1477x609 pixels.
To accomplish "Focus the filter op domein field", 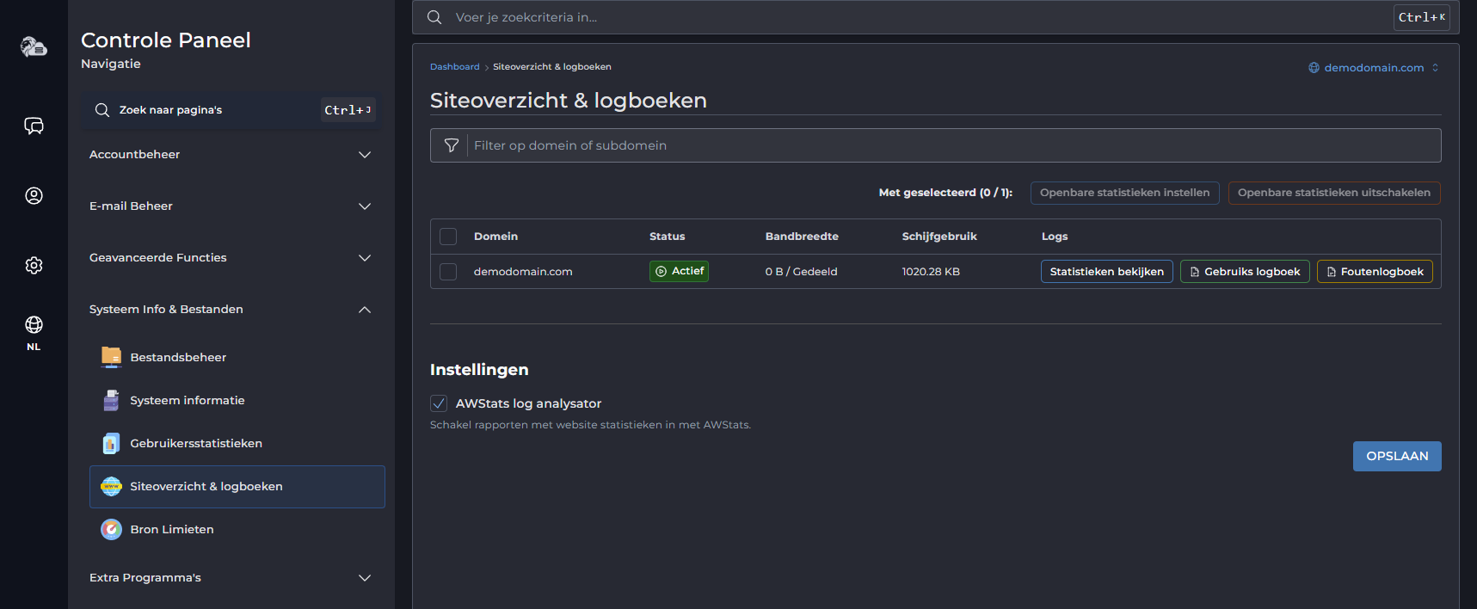I will point(935,145).
